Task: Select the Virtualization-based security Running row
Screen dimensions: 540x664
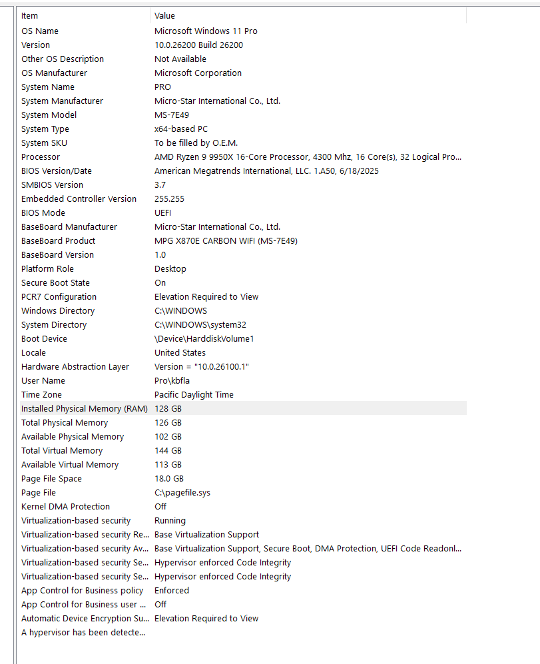Action: [x=243, y=520]
